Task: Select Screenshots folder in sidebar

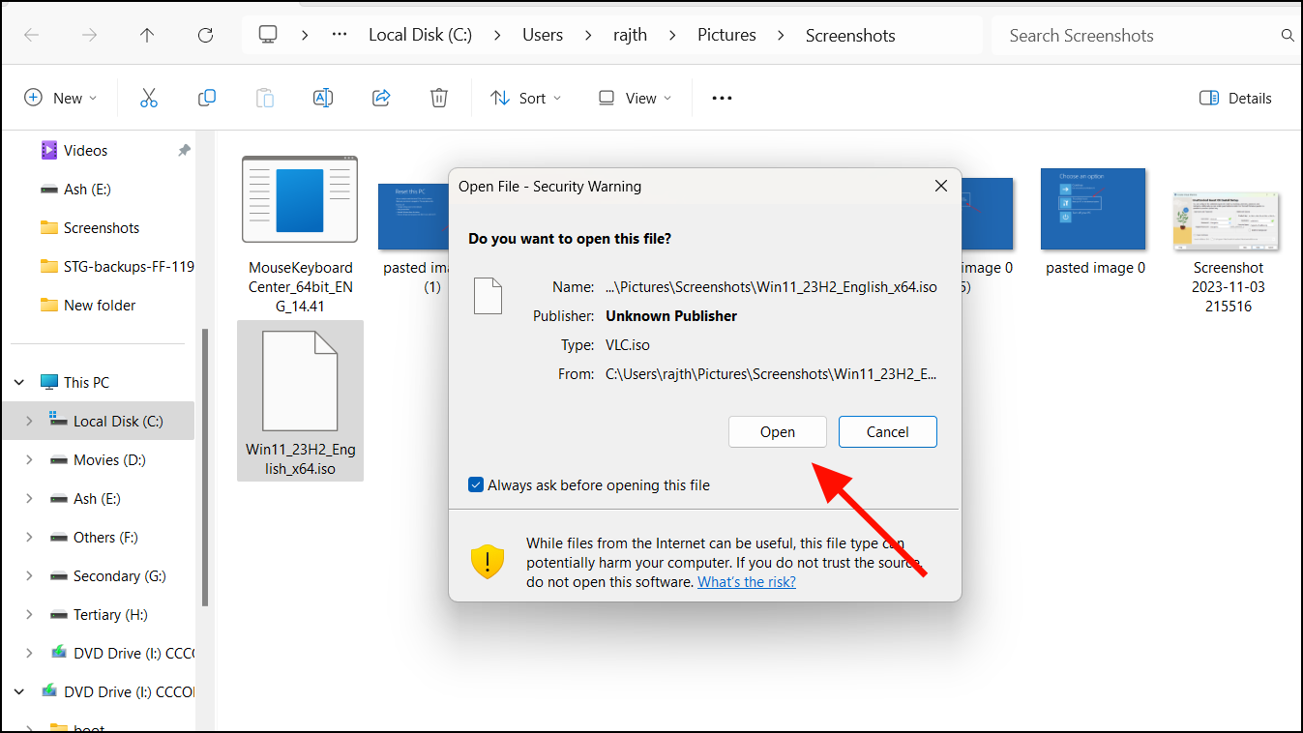Action: pyautogui.click(x=102, y=228)
